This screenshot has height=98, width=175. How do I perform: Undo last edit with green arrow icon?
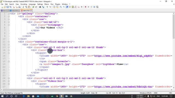[x=33, y=7]
